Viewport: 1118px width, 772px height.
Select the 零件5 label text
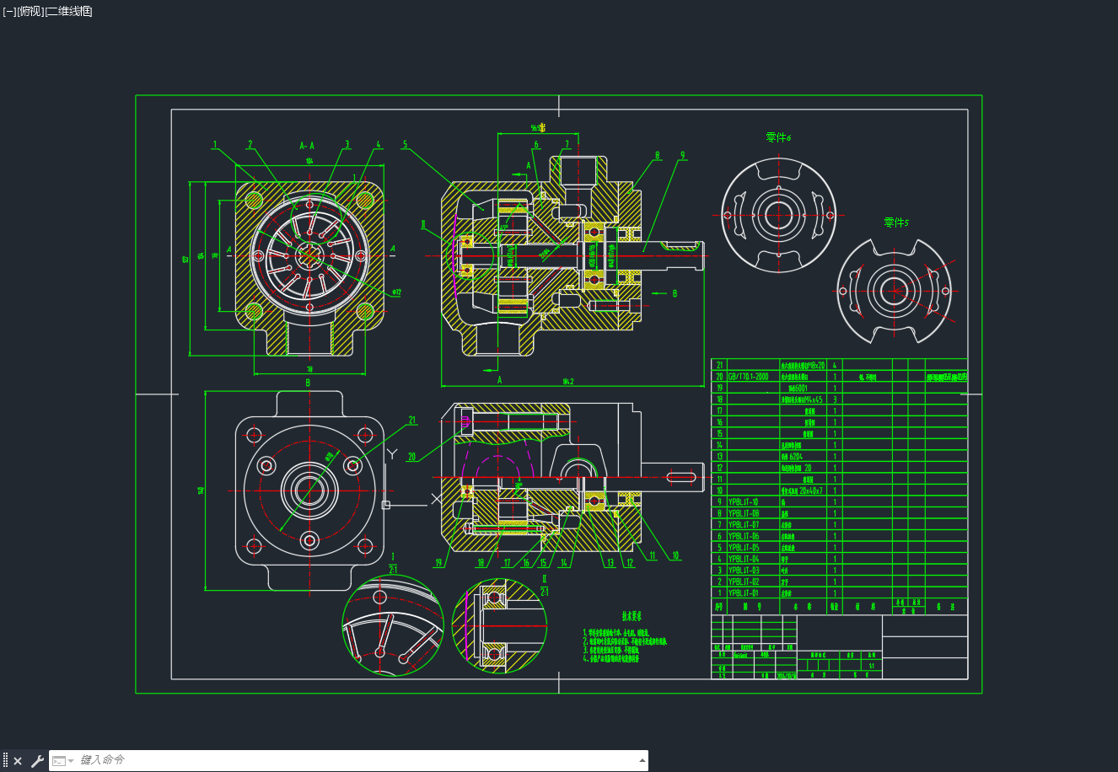tap(896, 222)
